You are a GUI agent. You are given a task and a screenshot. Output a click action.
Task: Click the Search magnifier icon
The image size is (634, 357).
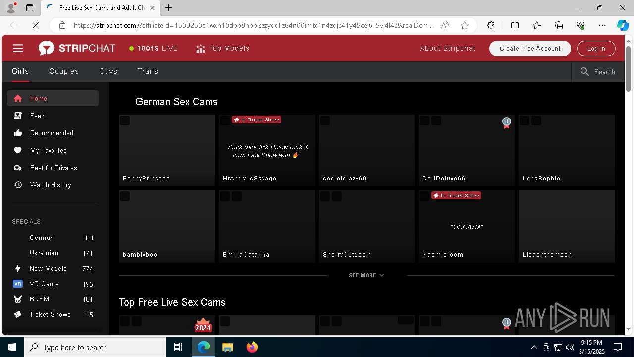pyautogui.click(x=584, y=72)
